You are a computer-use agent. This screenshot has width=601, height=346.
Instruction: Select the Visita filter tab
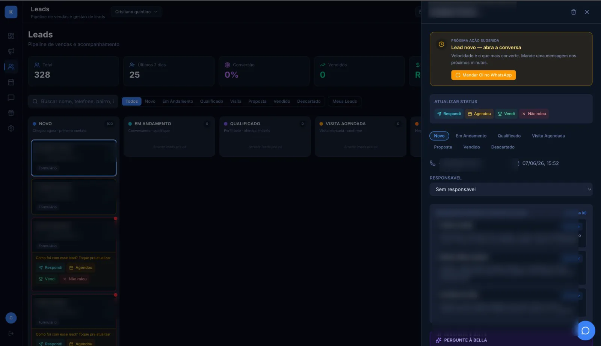[x=236, y=101]
